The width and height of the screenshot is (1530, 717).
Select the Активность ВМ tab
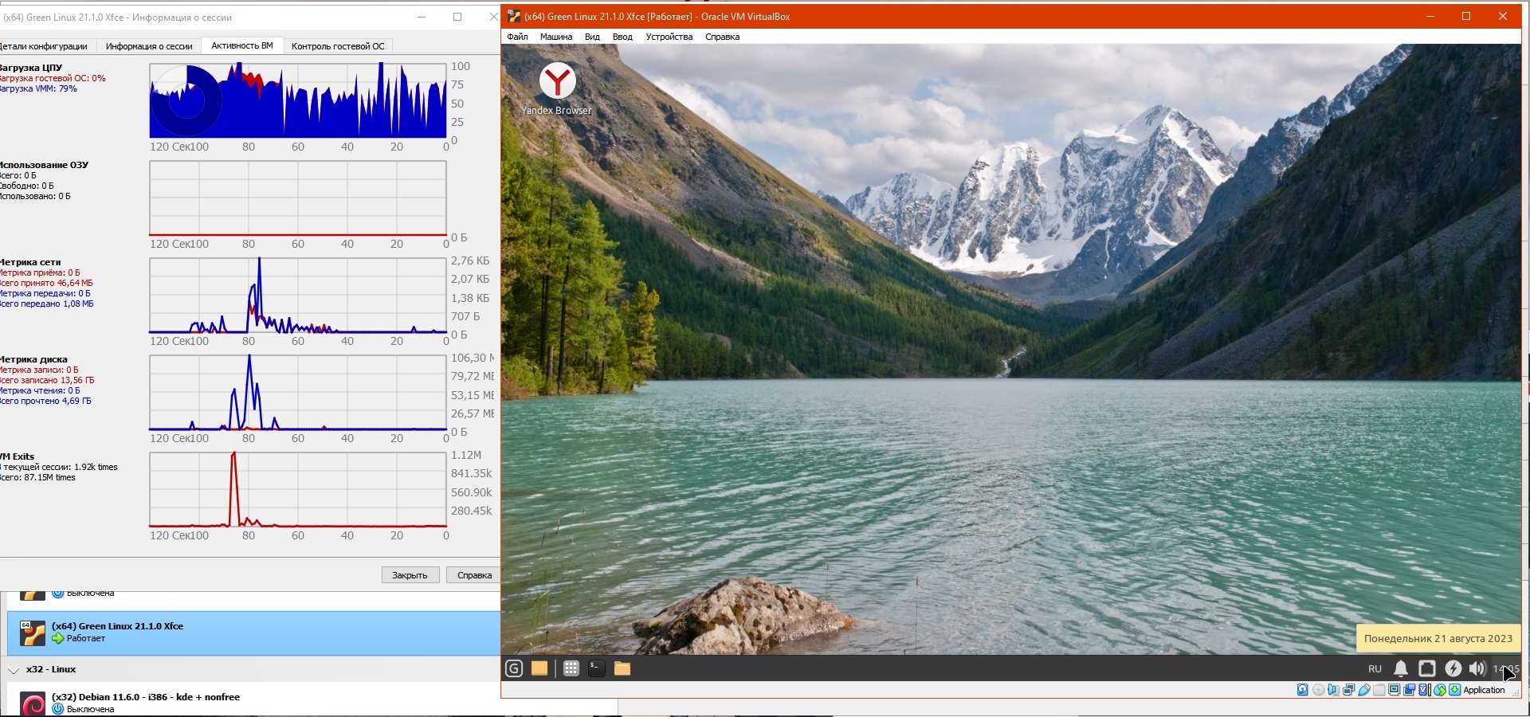(x=242, y=45)
